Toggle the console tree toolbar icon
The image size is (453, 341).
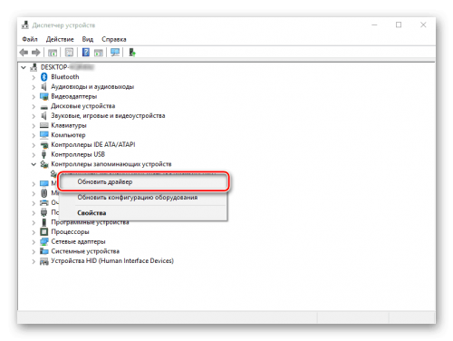point(53,53)
